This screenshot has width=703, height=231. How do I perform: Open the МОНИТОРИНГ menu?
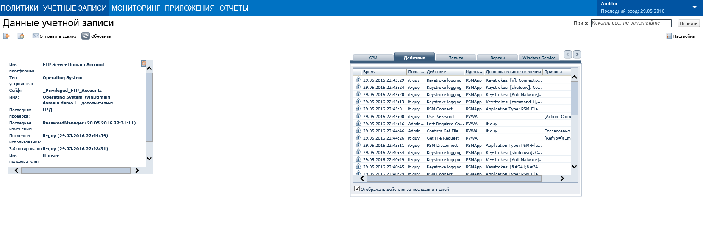pos(136,8)
